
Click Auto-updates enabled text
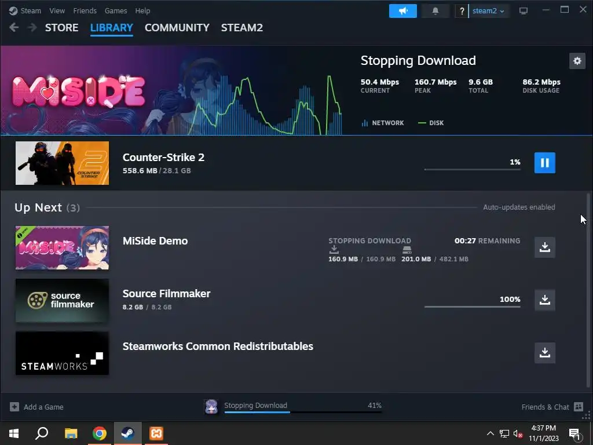tap(519, 207)
